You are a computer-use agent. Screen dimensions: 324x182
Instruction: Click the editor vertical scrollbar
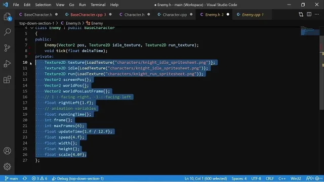pos(322,72)
